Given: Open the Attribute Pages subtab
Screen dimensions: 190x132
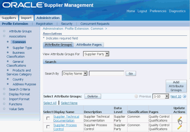Looking at the screenshot, I should pyautogui.click(x=89, y=45).
